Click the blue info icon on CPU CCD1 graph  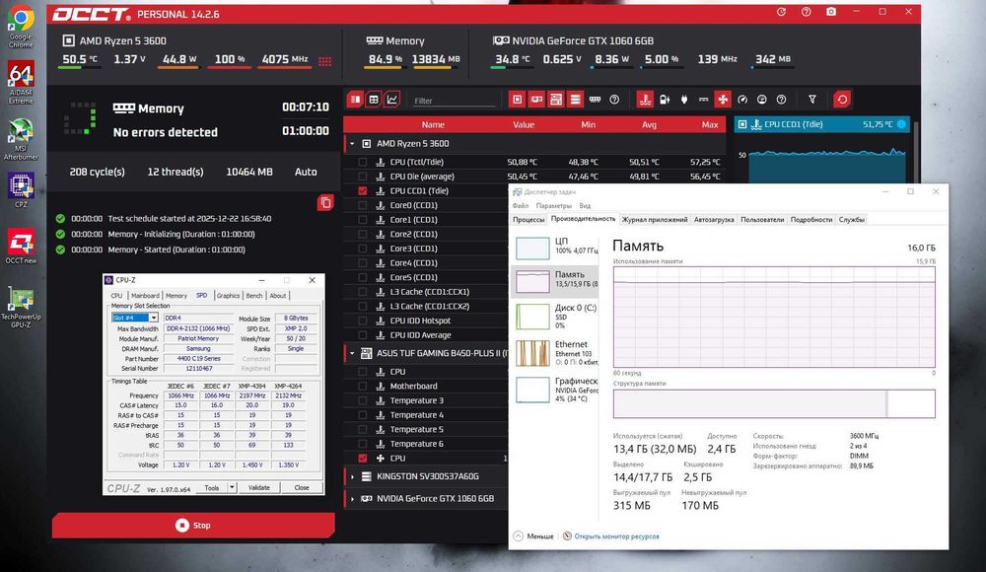(902, 124)
